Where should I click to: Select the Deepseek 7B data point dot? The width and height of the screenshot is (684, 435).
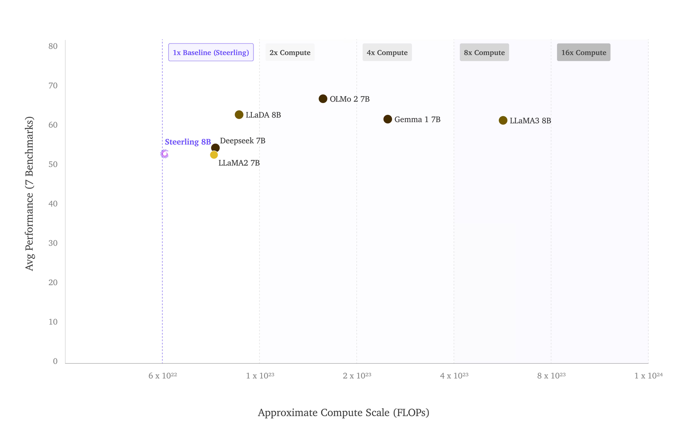coord(215,148)
